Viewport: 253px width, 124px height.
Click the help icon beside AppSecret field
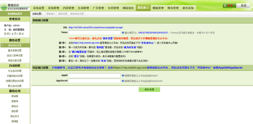123,81
